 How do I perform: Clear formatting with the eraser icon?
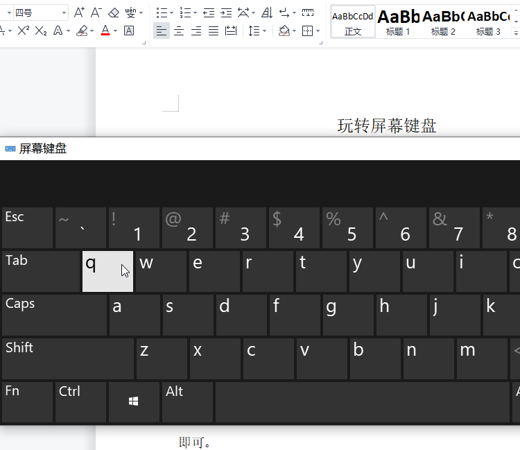point(114,12)
